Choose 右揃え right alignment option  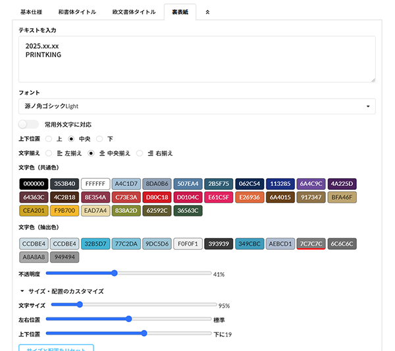tap(140, 153)
